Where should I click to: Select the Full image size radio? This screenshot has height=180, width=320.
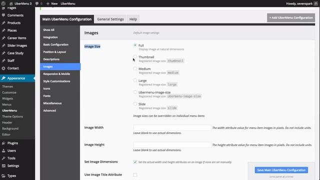(135, 45)
